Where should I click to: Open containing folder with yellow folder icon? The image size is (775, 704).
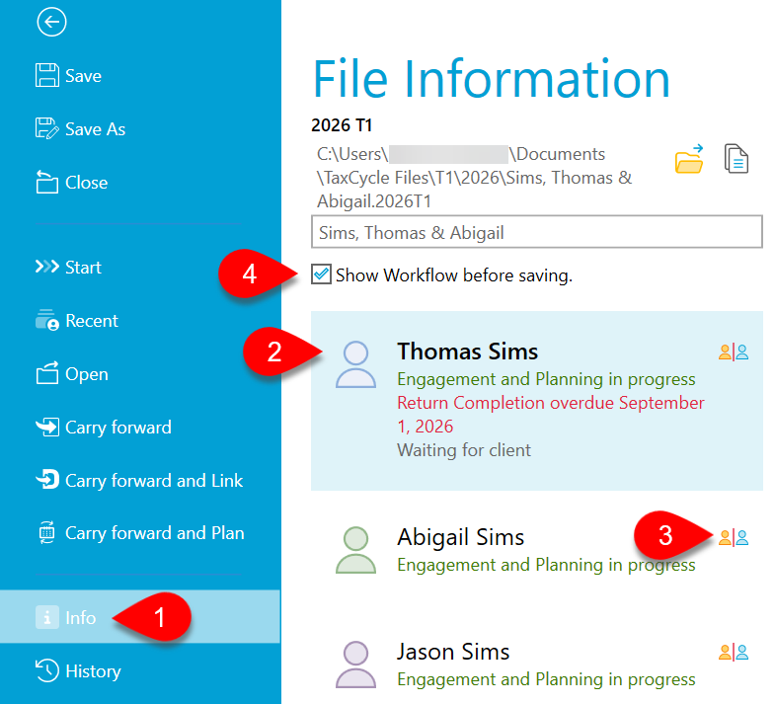[689, 159]
